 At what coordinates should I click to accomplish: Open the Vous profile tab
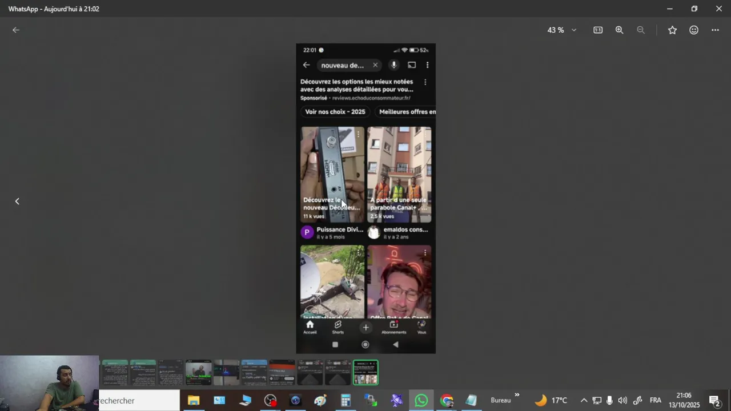[421, 327]
